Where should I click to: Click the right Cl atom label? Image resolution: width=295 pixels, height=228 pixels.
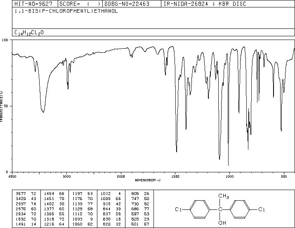(262, 209)
